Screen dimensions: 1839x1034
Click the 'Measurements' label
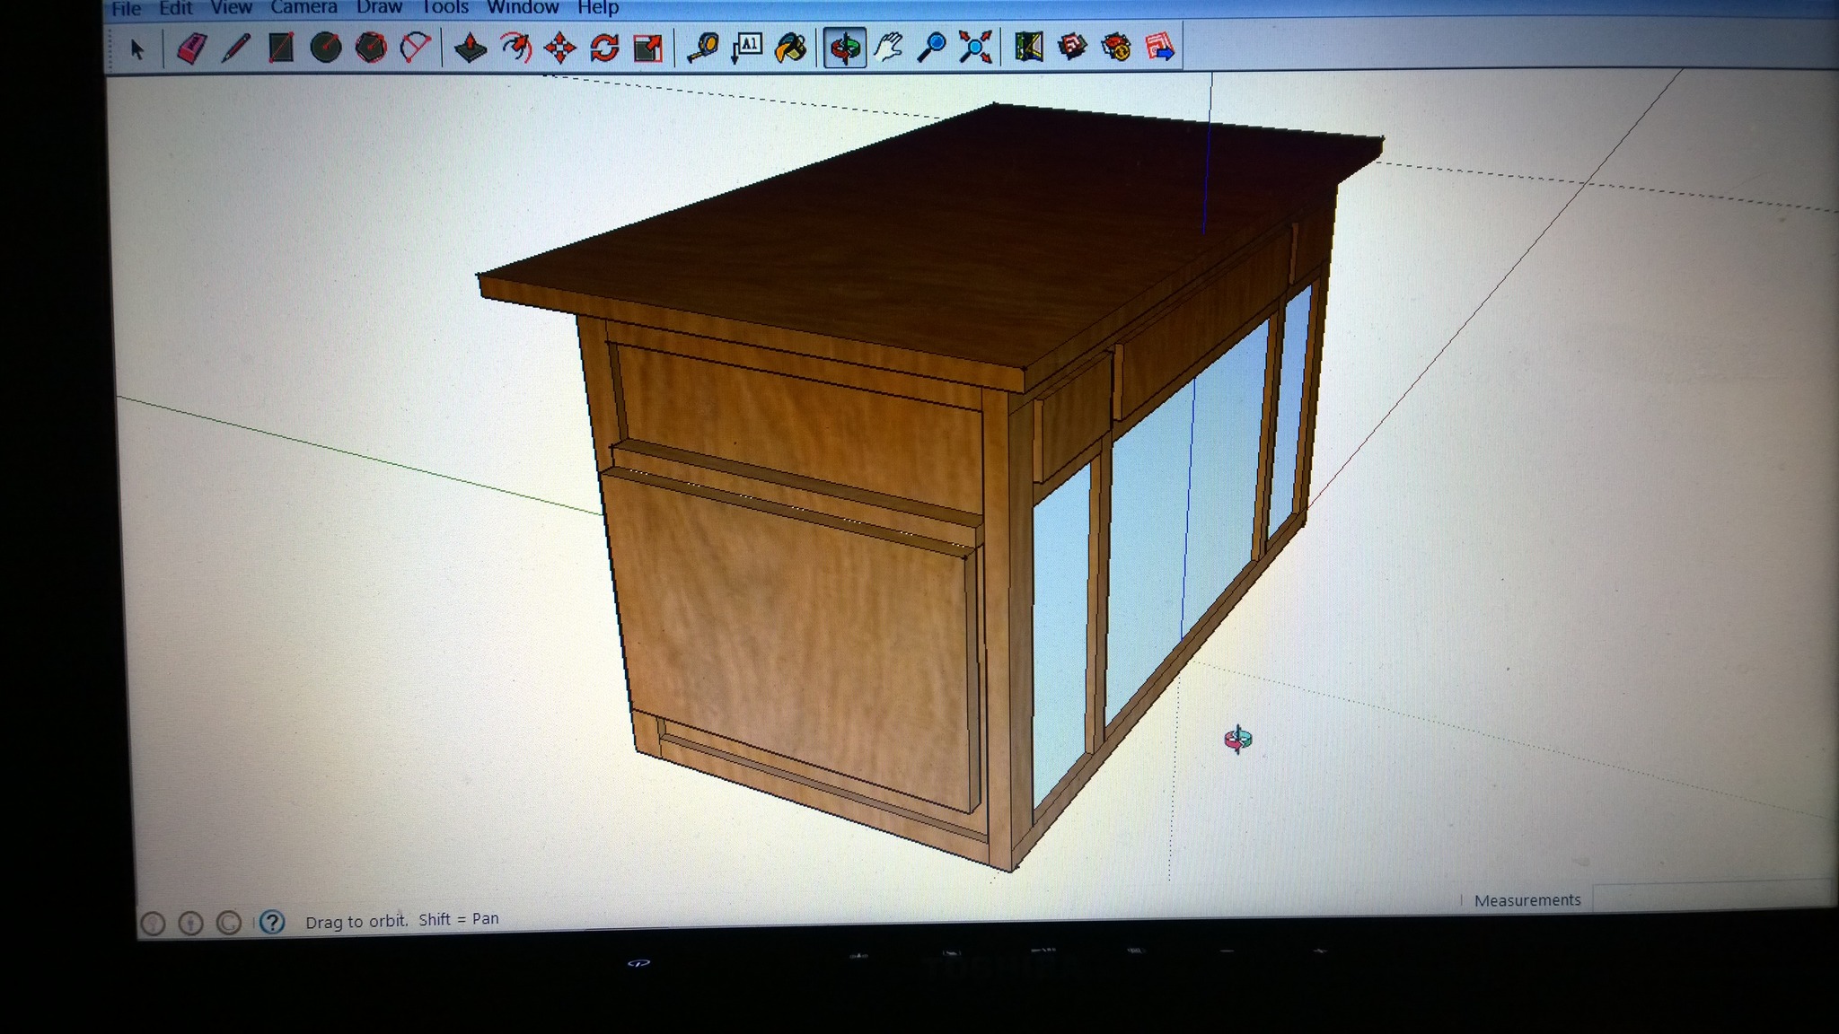coord(1527,899)
